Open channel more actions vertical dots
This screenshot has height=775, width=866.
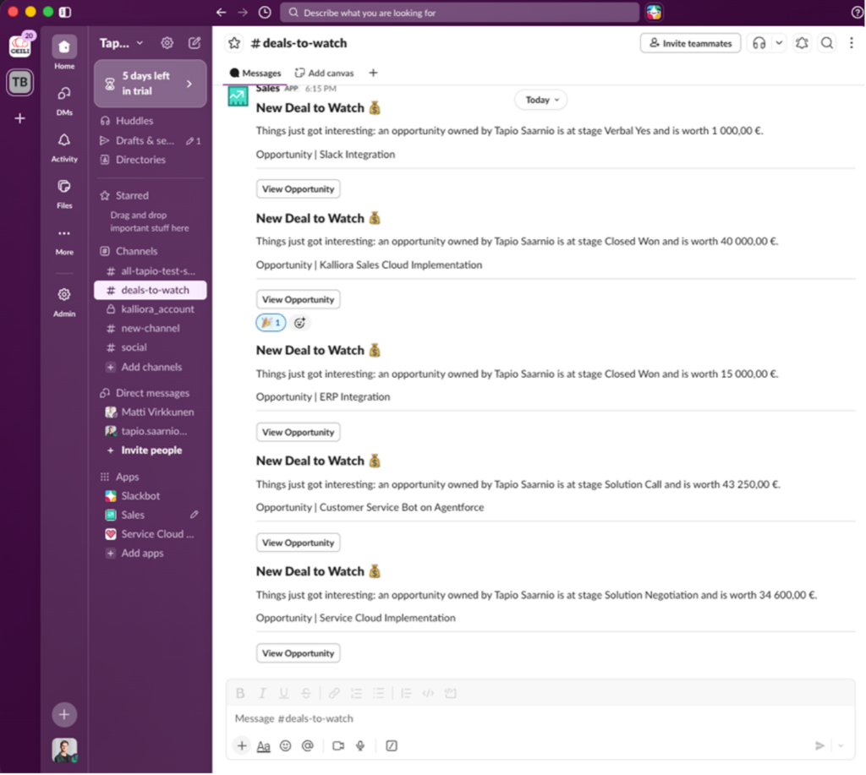point(851,43)
